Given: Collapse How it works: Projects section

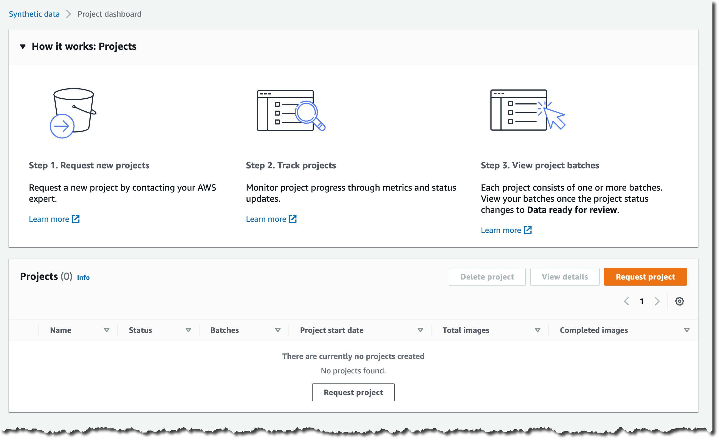Looking at the screenshot, I should point(23,47).
